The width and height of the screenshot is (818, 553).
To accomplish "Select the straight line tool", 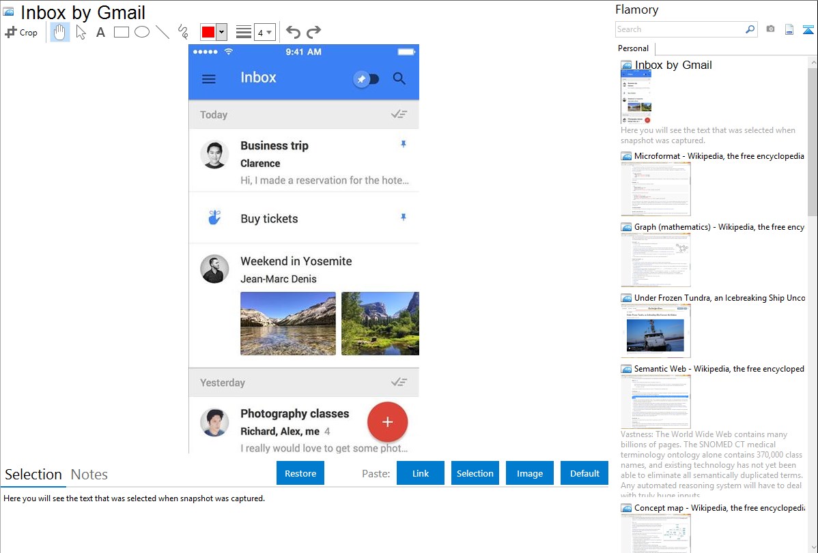I will (x=163, y=32).
